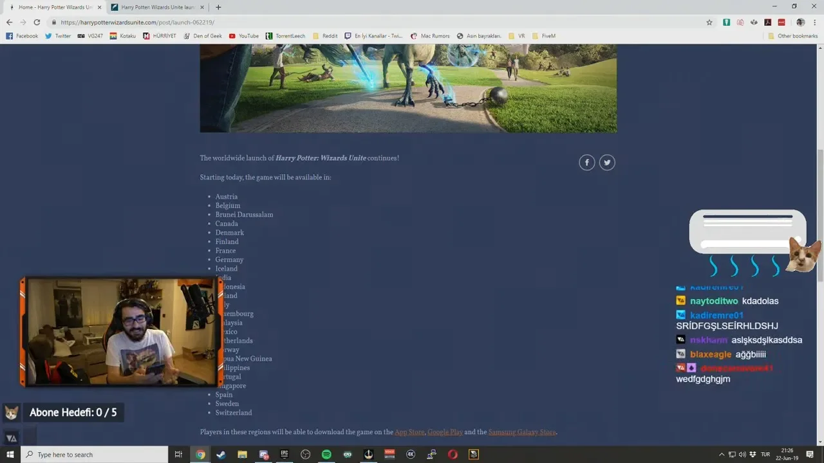Screen dimensions: 824x463
Task: Open the Facebook bookmark
Action: point(22,36)
